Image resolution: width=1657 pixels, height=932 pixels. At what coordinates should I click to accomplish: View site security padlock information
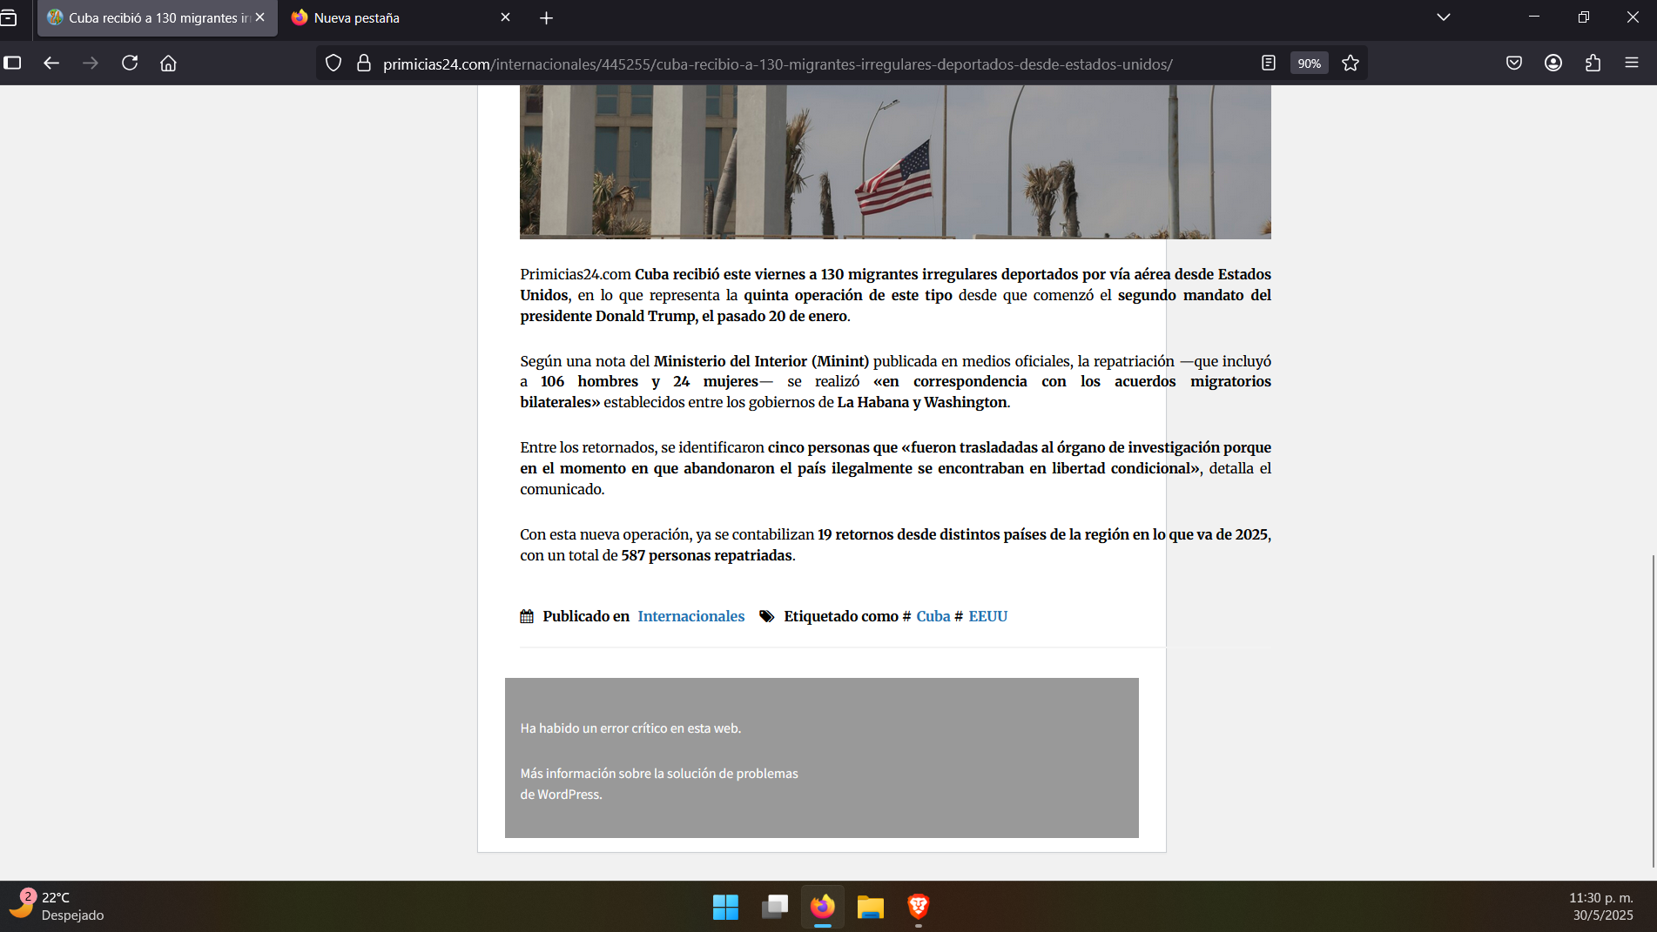(x=364, y=64)
